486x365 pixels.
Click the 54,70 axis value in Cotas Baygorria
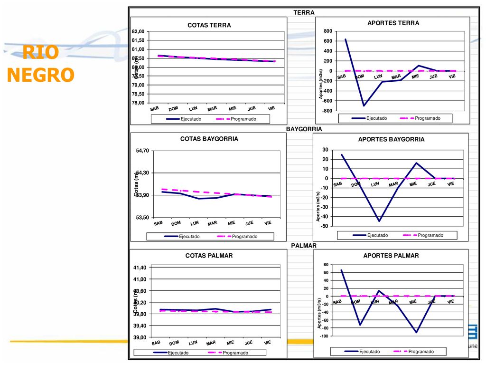(x=142, y=151)
